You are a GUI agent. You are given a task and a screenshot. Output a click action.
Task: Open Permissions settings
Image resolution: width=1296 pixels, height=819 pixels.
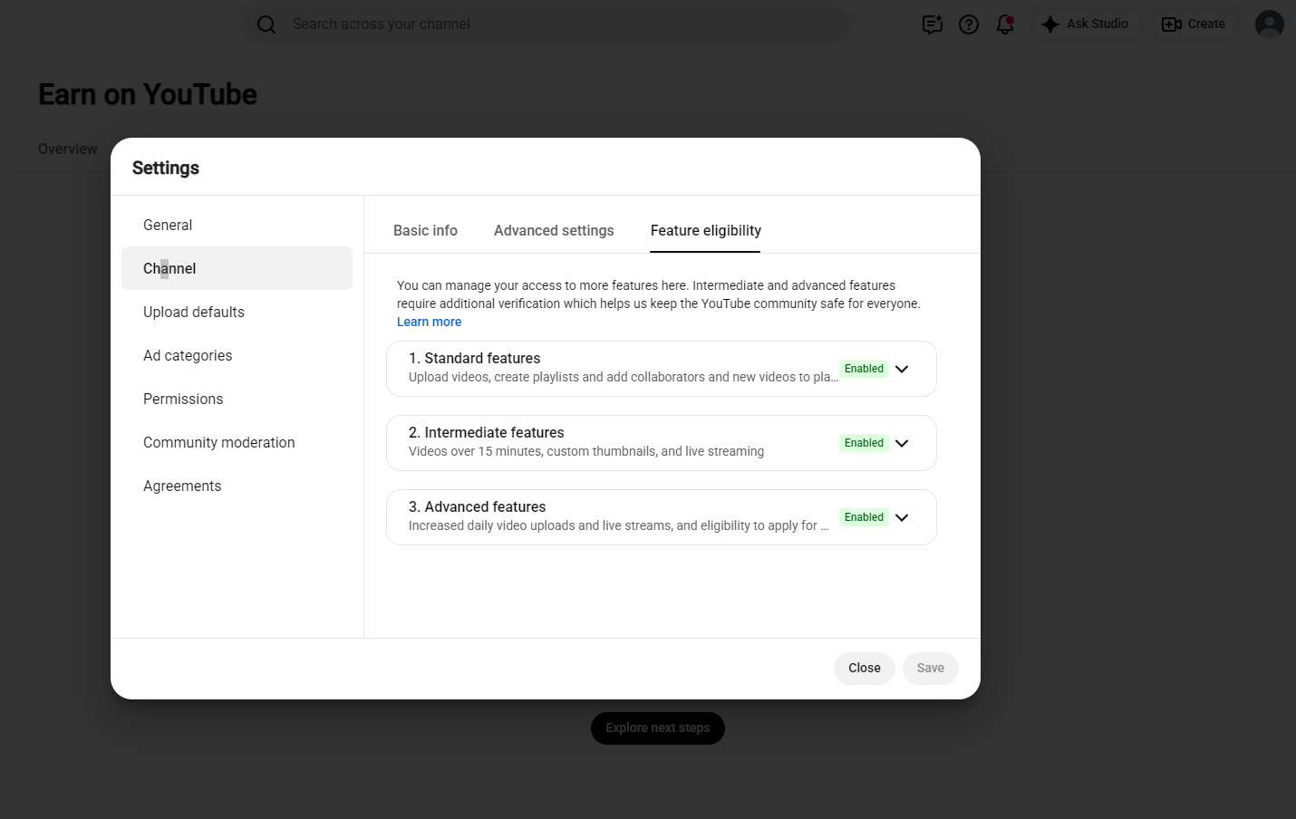237,399
